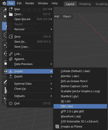Select the Scale tool
The width and height of the screenshot is (108, 130).
[x=5, y=62]
